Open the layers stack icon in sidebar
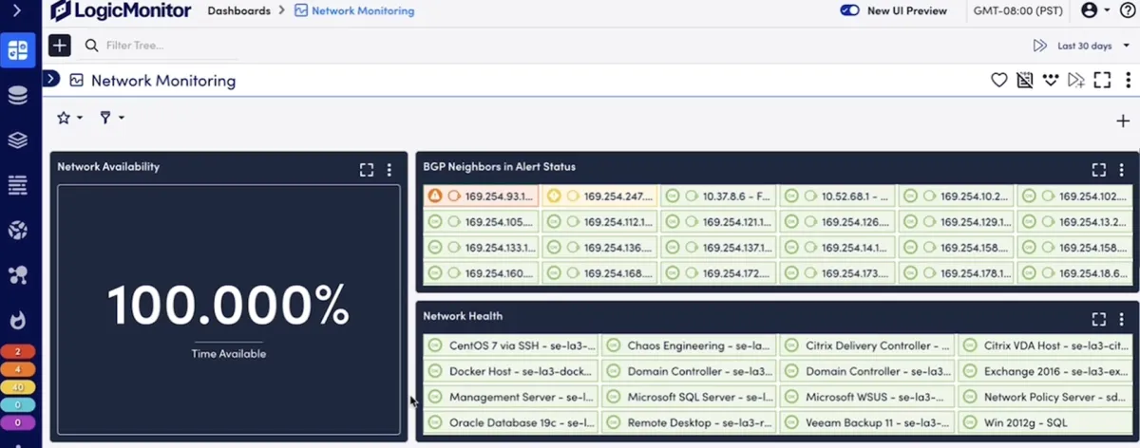The height and width of the screenshot is (448, 1140). pos(18,140)
